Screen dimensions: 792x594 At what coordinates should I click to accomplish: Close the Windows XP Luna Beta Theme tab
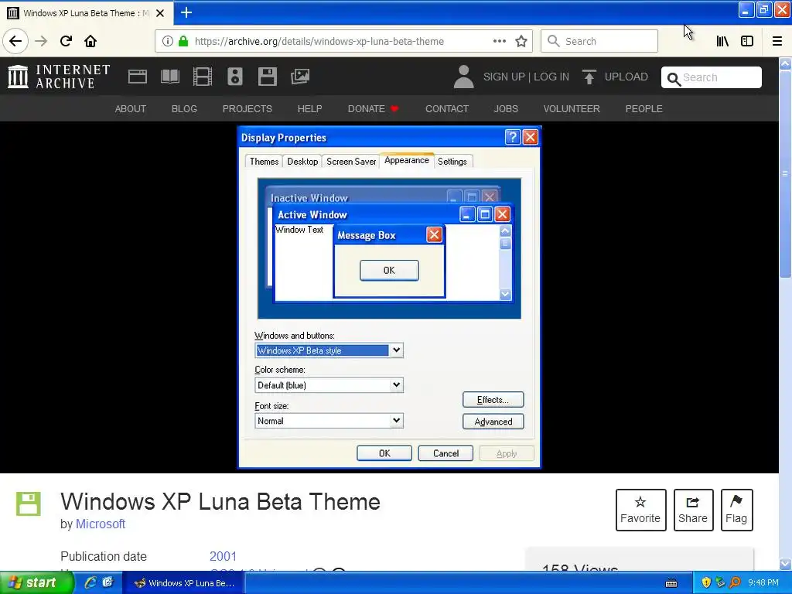(x=160, y=13)
